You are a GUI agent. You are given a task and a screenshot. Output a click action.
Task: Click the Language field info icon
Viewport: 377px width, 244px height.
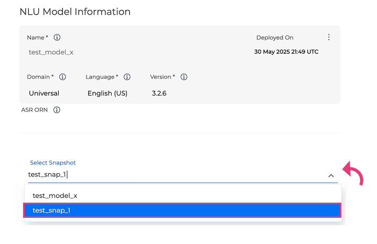[x=127, y=77]
